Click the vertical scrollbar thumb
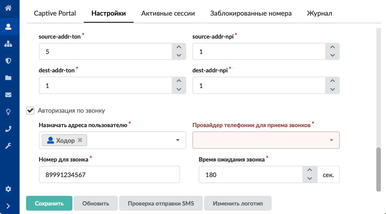386x214 pixels. pyautogui.click(x=378, y=169)
